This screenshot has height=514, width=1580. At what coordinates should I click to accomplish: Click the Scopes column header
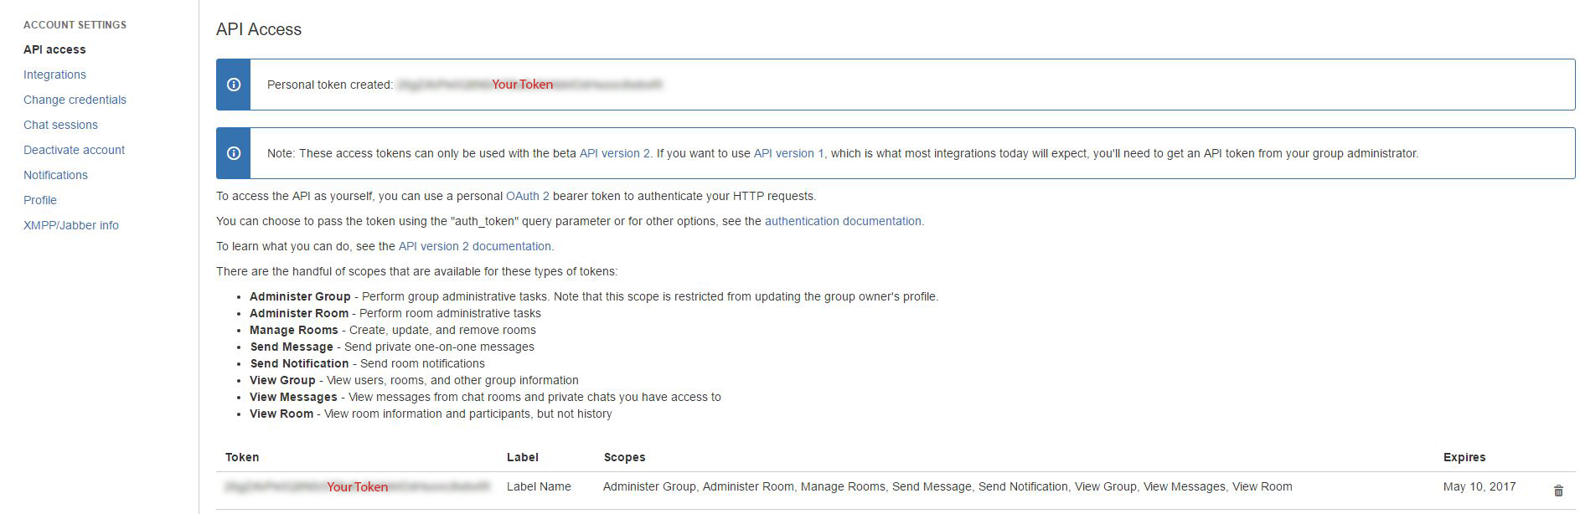click(x=625, y=457)
